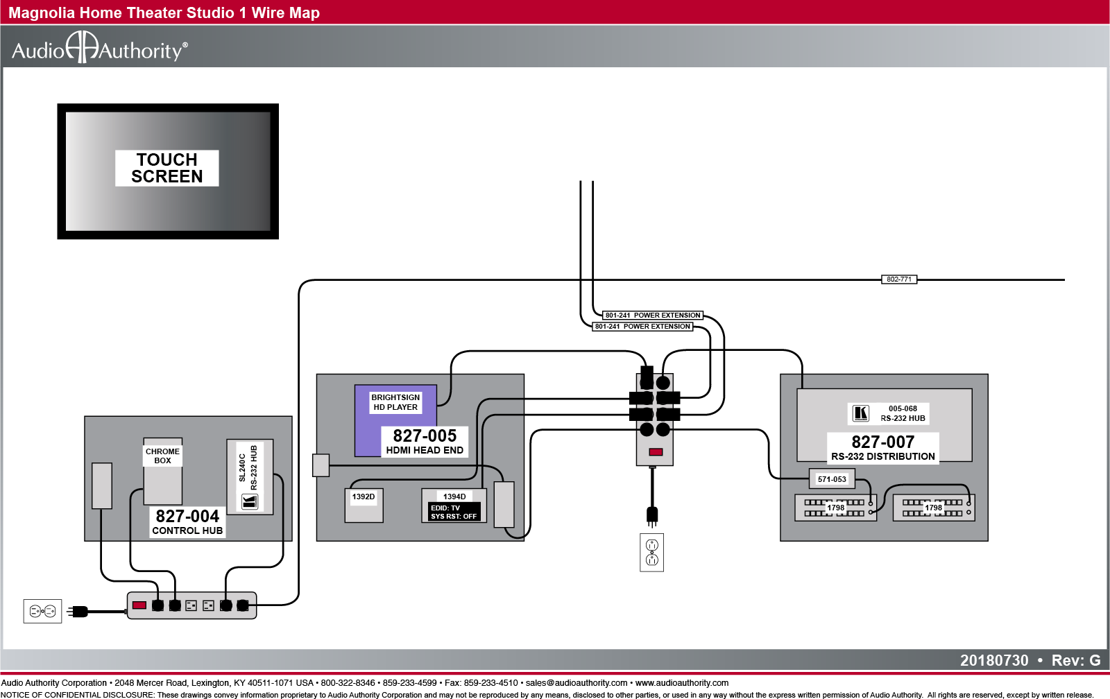Click the Kramer logo on 005-068 hub

coord(861,413)
